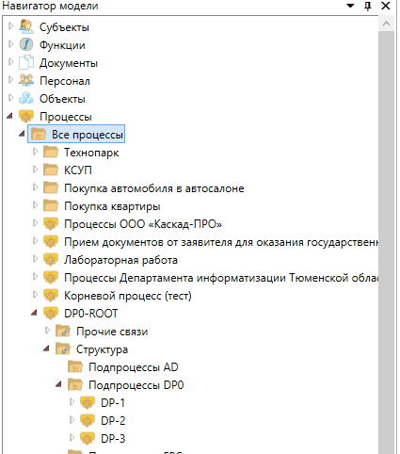Expand the DP-2 subprocess node

[72, 420]
